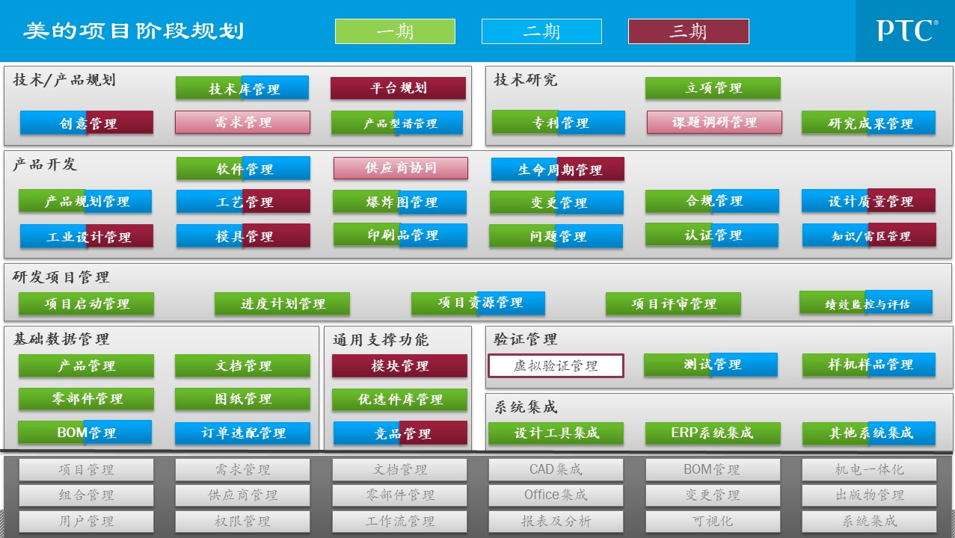The width and height of the screenshot is (955, 538).
Task: Select the 认证管理 box
Action: tap(712, 235)
